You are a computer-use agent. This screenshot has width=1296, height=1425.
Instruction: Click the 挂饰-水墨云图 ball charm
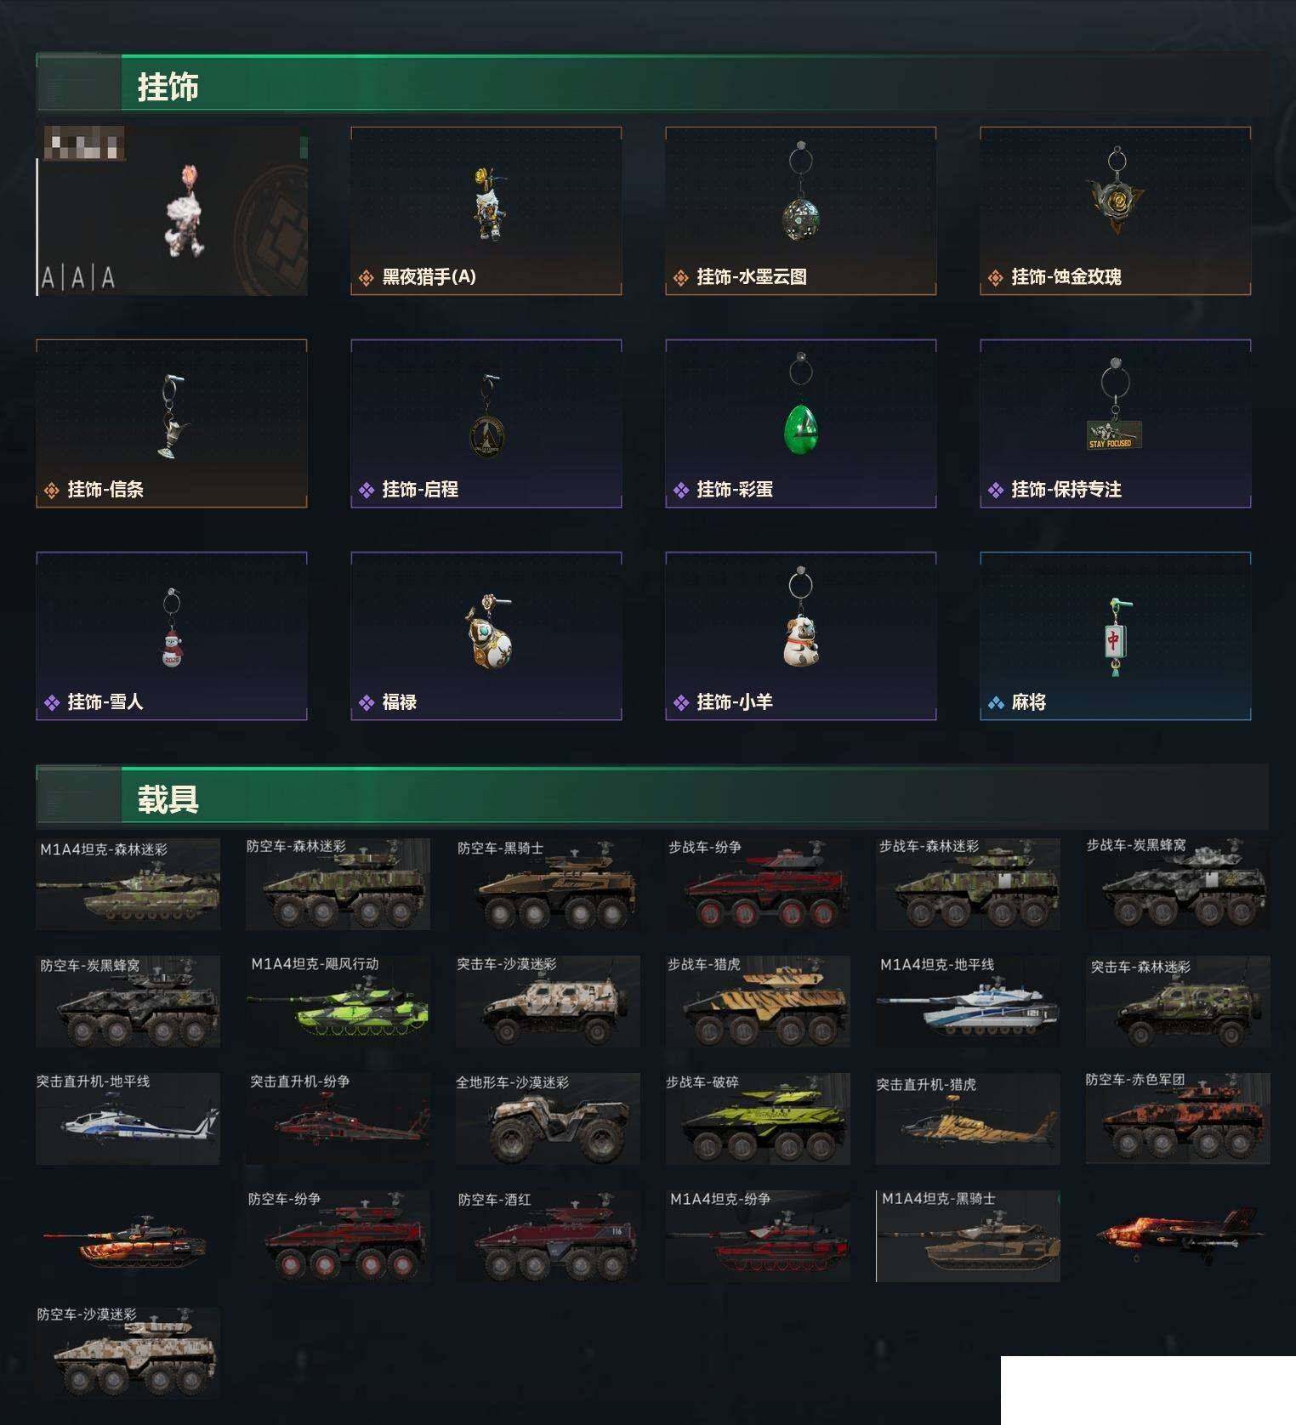(800, 211)
